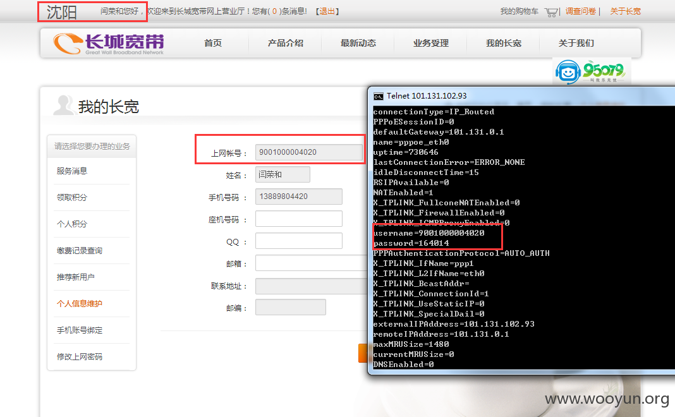Click the QQ input field

tap(299, 241)
